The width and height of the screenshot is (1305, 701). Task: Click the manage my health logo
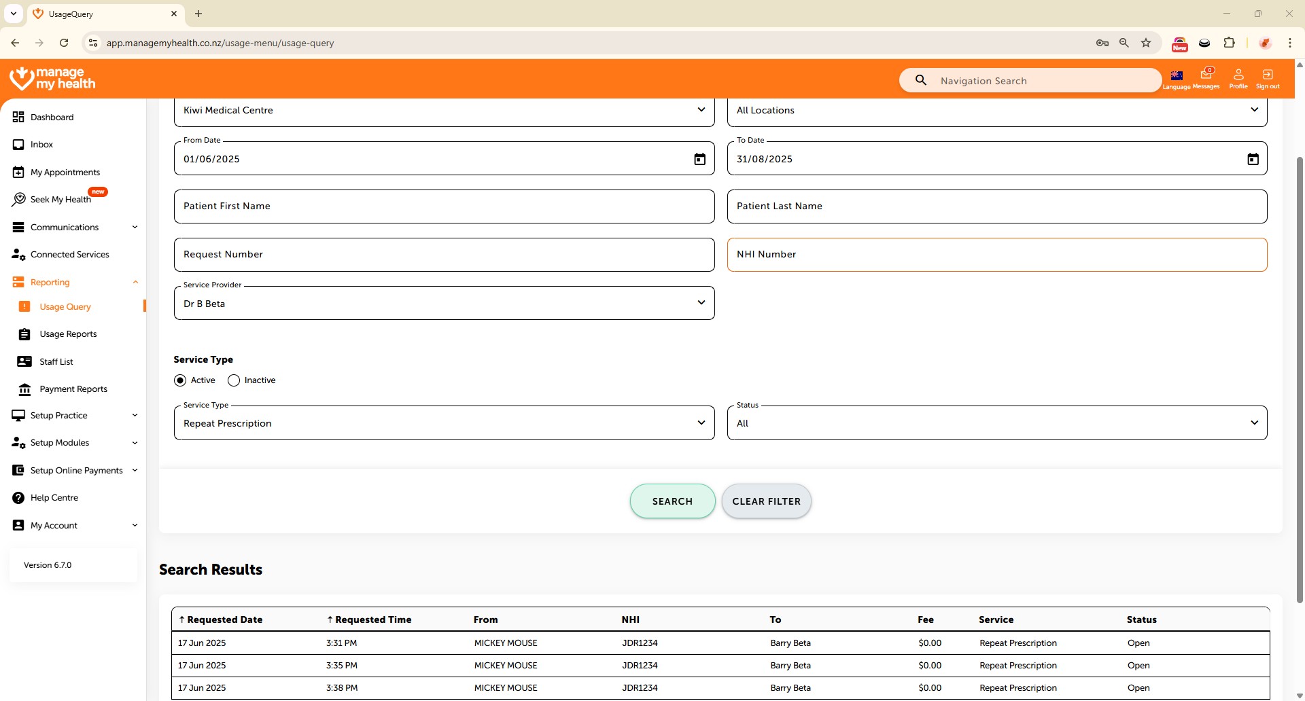(x=53, y=79)
